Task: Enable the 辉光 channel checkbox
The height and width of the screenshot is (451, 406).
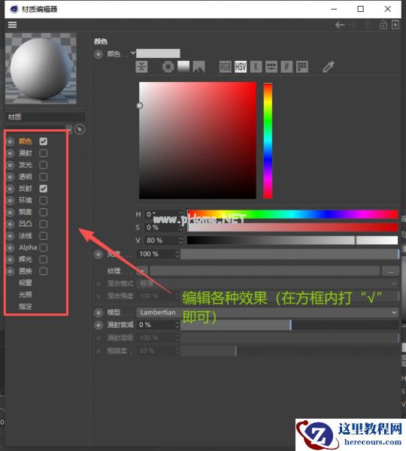Action: (44, 259)
